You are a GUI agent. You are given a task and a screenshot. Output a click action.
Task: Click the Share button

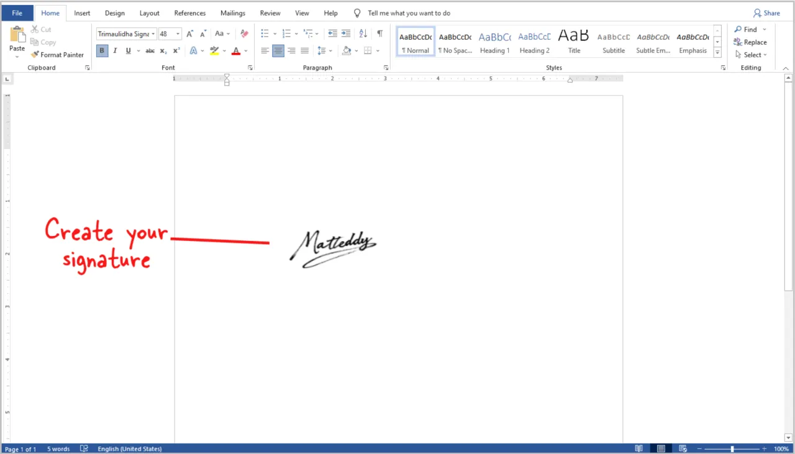coord(766,13)
